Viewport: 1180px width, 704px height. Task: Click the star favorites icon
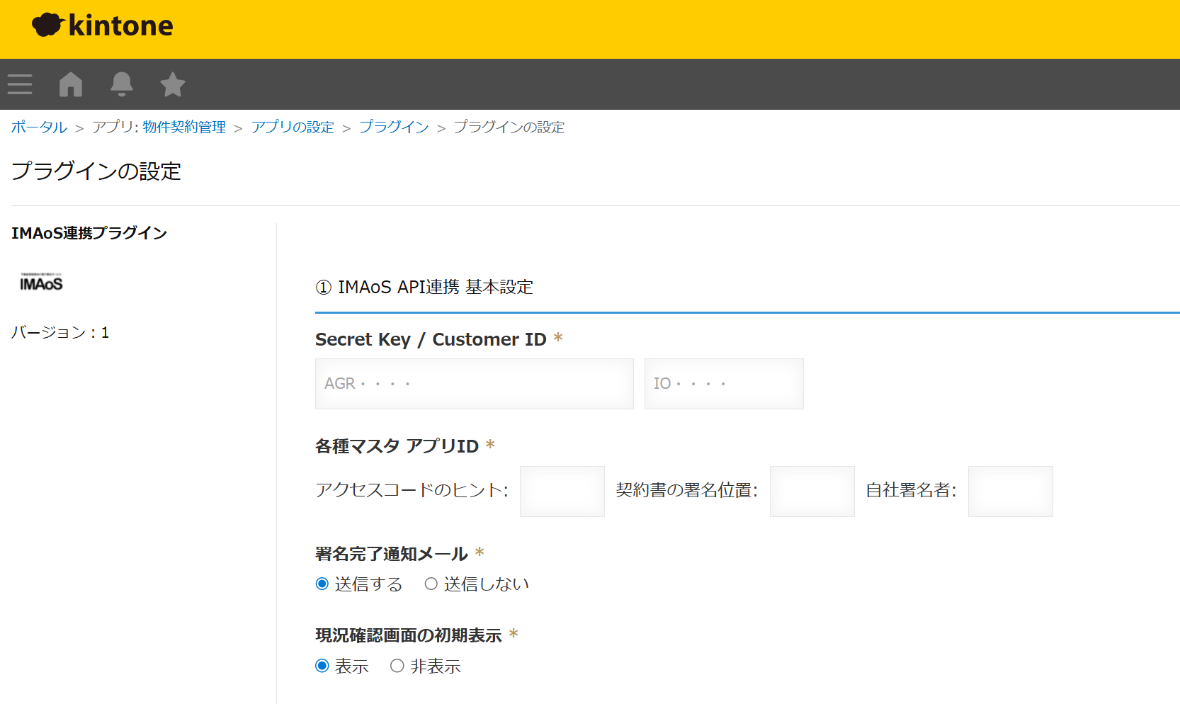pyautogui.click(x=171, y=84)
